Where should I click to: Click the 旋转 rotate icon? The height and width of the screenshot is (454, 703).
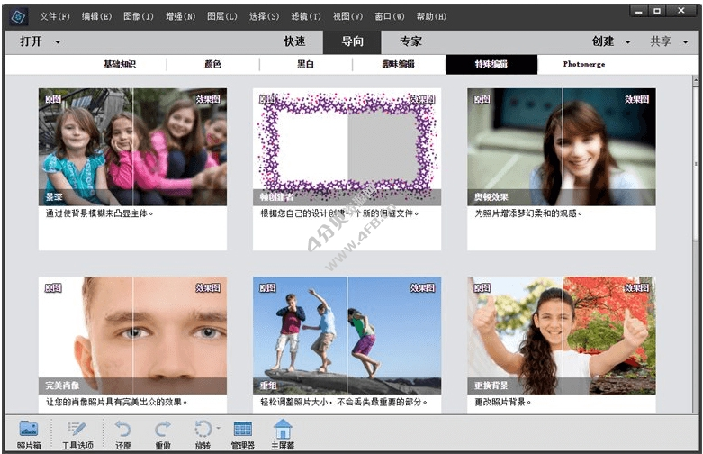(x=203, y=431)
